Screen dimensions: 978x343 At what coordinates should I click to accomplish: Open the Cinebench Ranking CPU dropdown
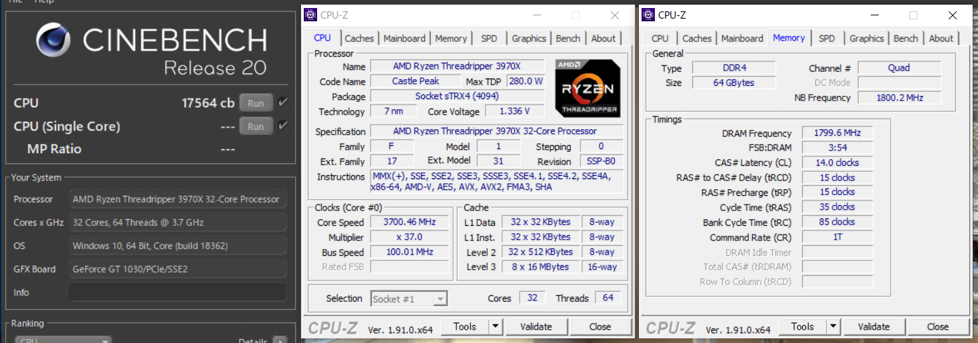64,340
